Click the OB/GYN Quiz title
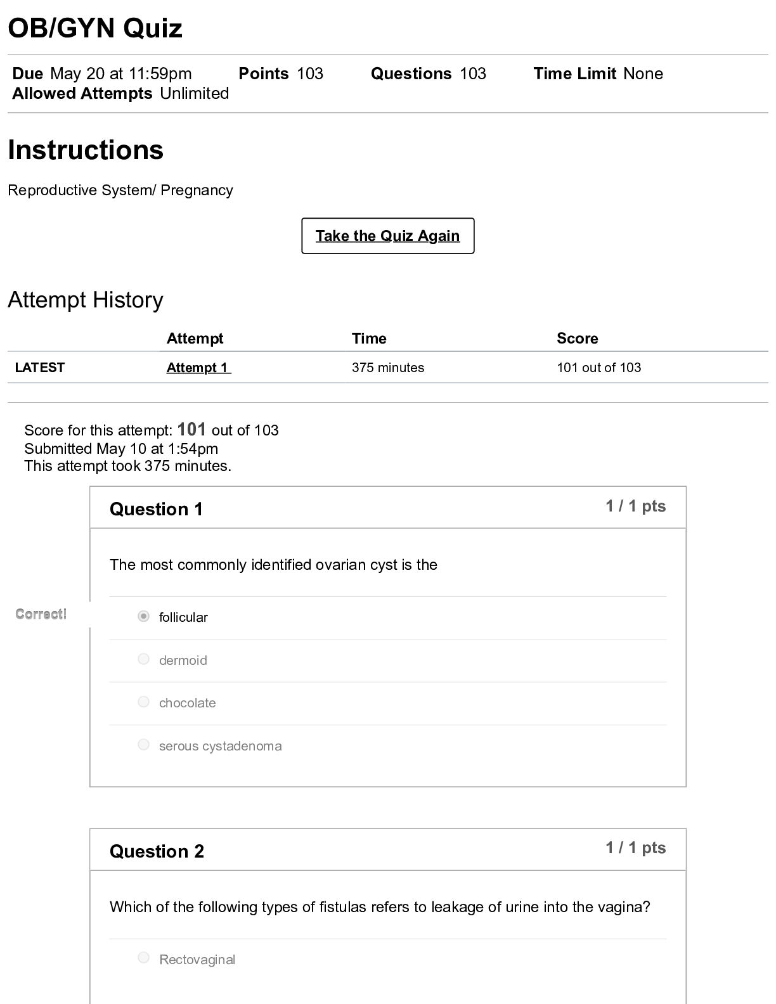The width and height of the screenshot is (776, 1004). click(x=95, y=29)
